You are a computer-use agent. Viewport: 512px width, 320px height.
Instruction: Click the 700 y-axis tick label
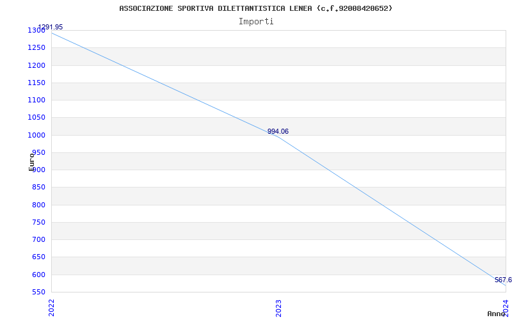[x=38, y=239]
